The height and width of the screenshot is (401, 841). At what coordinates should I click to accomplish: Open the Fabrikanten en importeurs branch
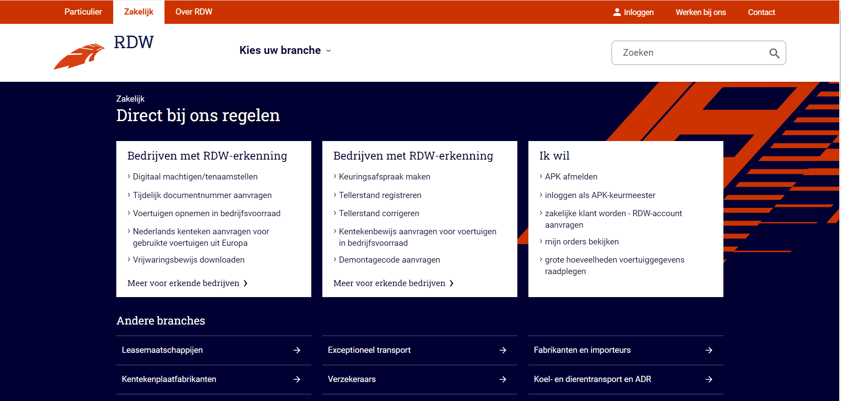click(x=626, y=350)
